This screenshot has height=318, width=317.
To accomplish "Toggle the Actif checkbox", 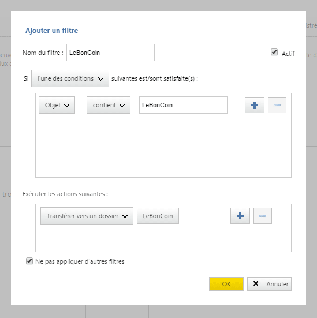I will click(274, 52).
